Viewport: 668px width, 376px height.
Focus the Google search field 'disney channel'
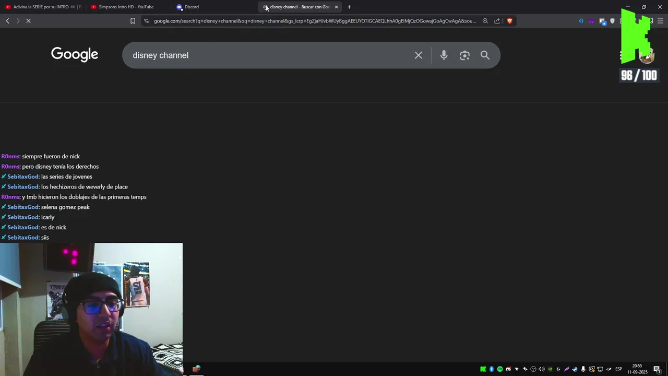[271, 55]
